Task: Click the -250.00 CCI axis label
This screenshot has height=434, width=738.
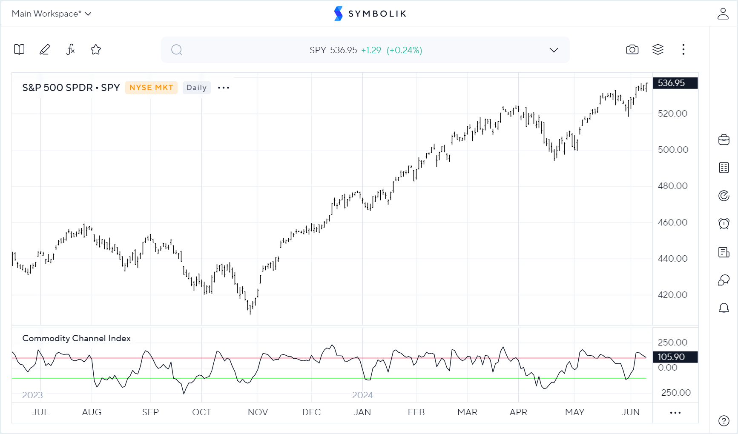Action: 674,393
